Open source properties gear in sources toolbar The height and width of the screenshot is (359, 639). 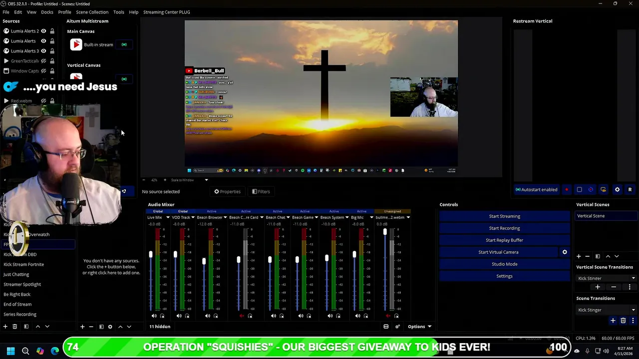click(x=110, y=327)
